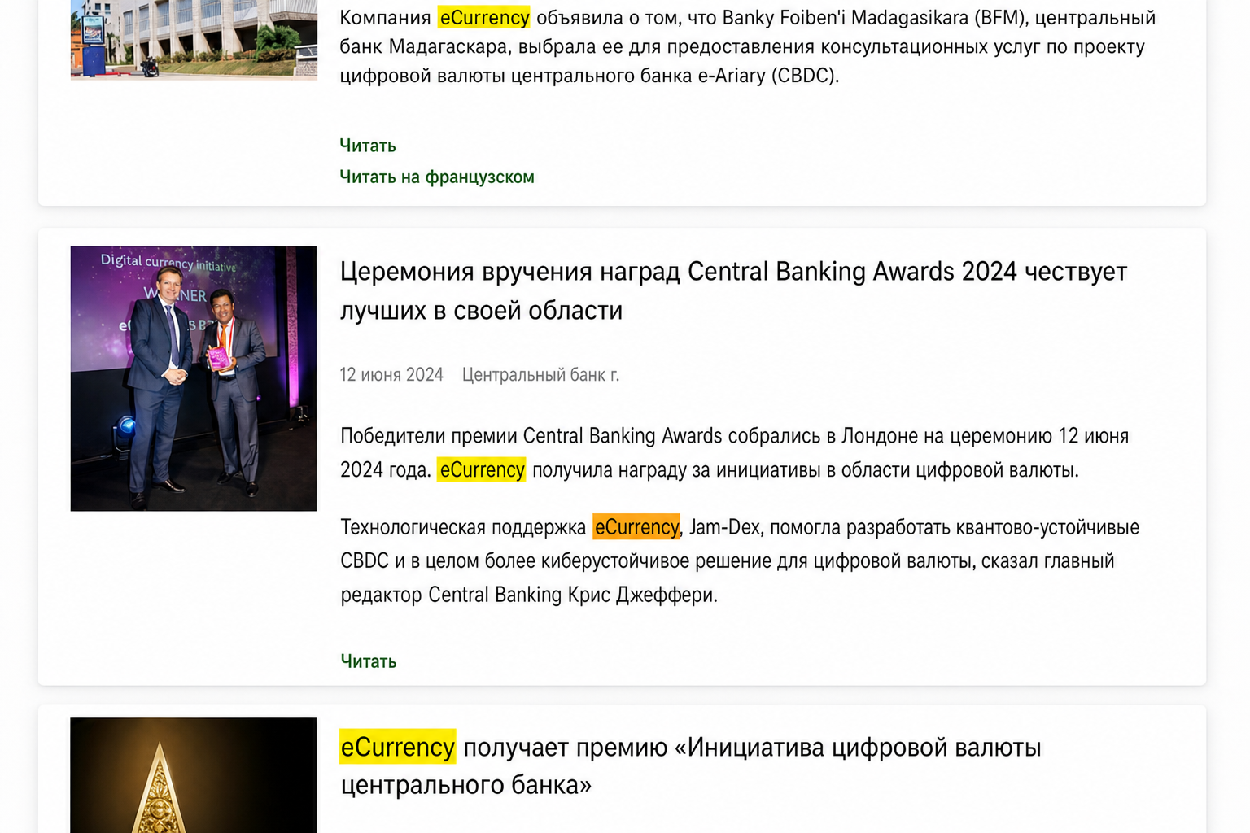Image resolution: width=1250 pixels, height=833 pixels.
Task: Click the source label "Центральный банк г."
Action: click(x=540, y=375)
